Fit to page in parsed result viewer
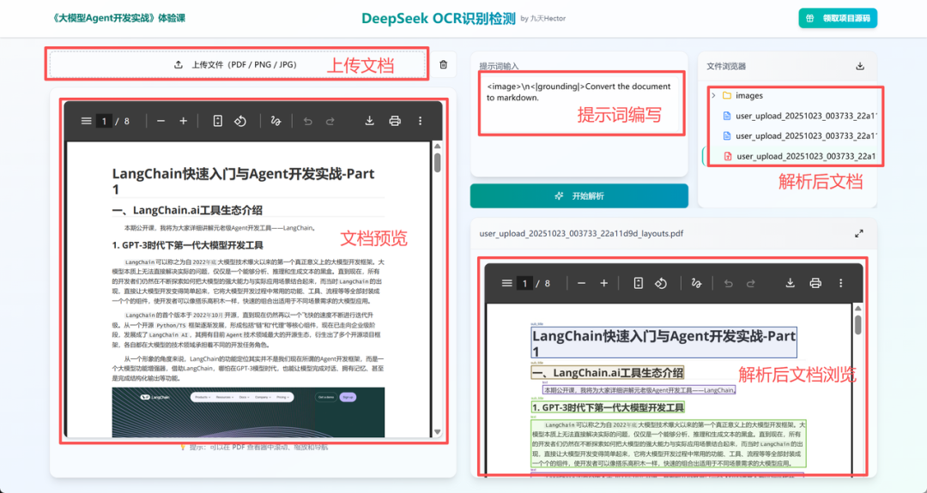927x493 pixels. pyautogui.click(x=638, y=284)
